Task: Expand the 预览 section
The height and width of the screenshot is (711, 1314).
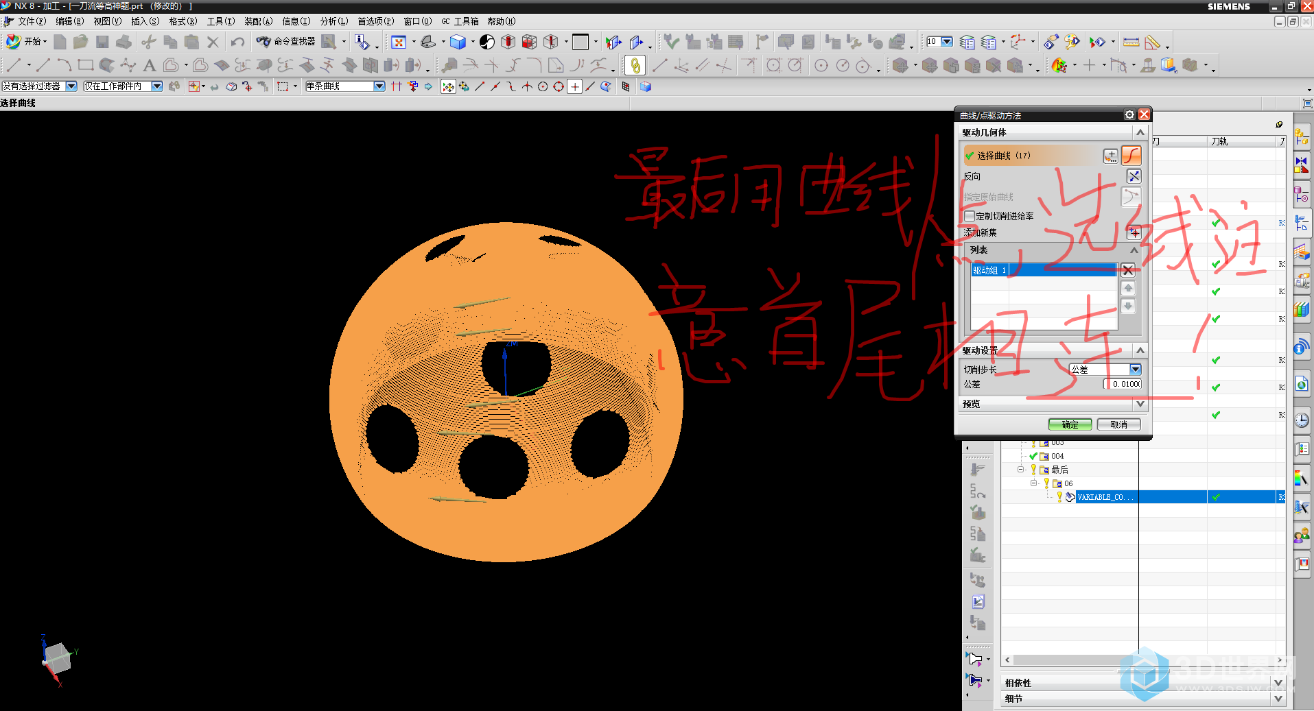Action: click(x=1140, y=404)
